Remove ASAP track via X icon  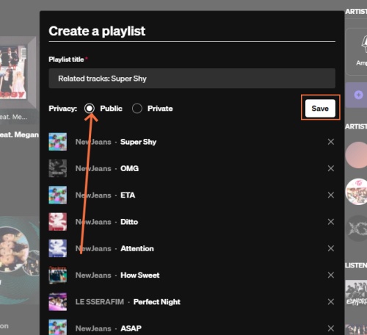(x=331, y=328)
